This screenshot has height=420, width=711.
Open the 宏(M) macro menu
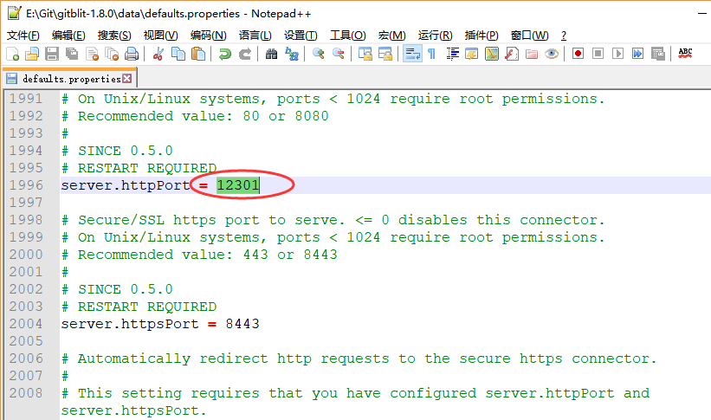pos(391,36)
